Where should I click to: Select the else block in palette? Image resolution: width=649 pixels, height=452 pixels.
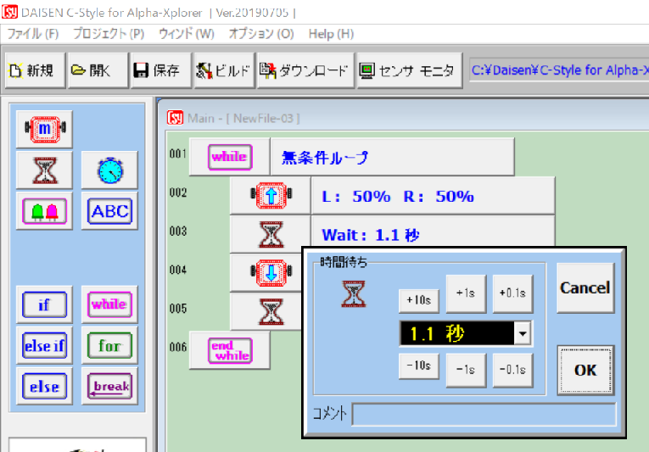44,387
